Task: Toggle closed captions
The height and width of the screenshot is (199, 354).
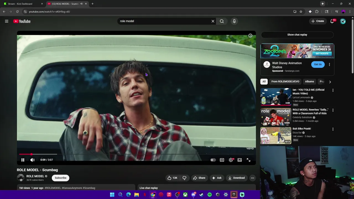Action: (x=222, y=160)
